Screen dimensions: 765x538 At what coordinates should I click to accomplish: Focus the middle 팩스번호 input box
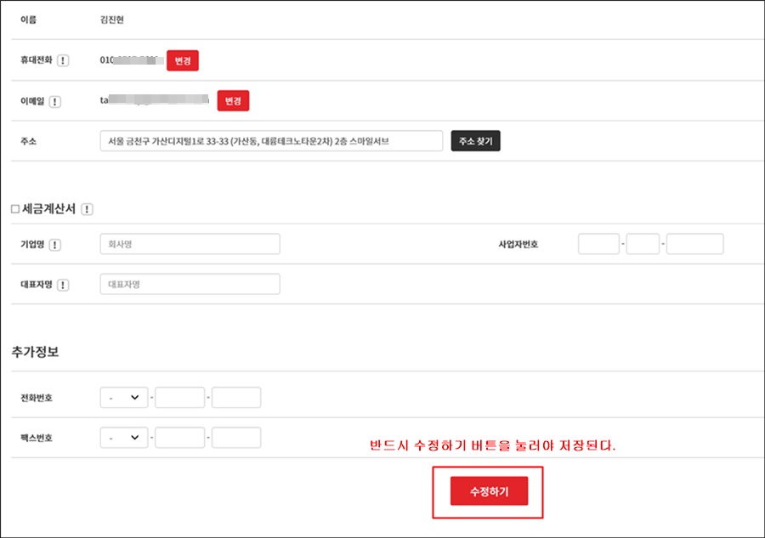[x=179, y=438]
